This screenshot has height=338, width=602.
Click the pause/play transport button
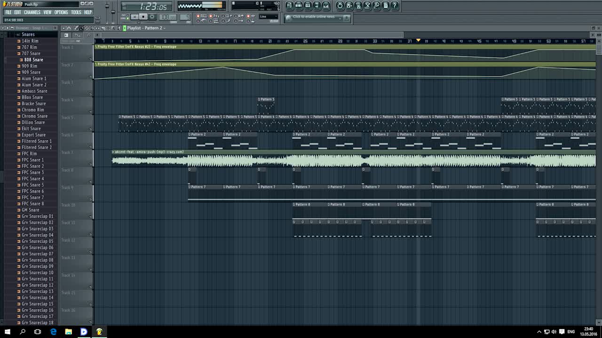click(x=135, y=16)
